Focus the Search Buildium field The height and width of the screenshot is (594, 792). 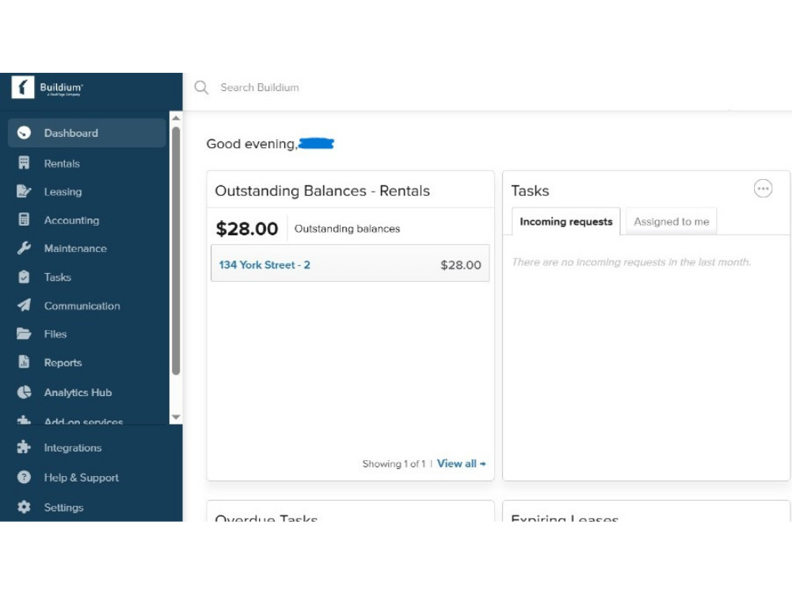[259, 87]
